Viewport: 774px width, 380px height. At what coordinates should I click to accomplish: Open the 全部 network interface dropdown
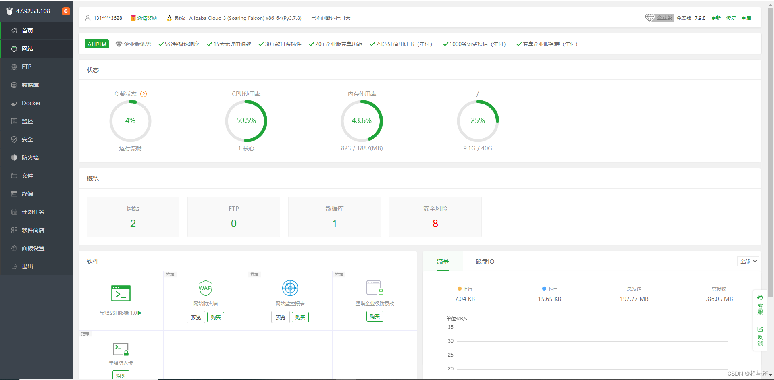click(749, 261)
